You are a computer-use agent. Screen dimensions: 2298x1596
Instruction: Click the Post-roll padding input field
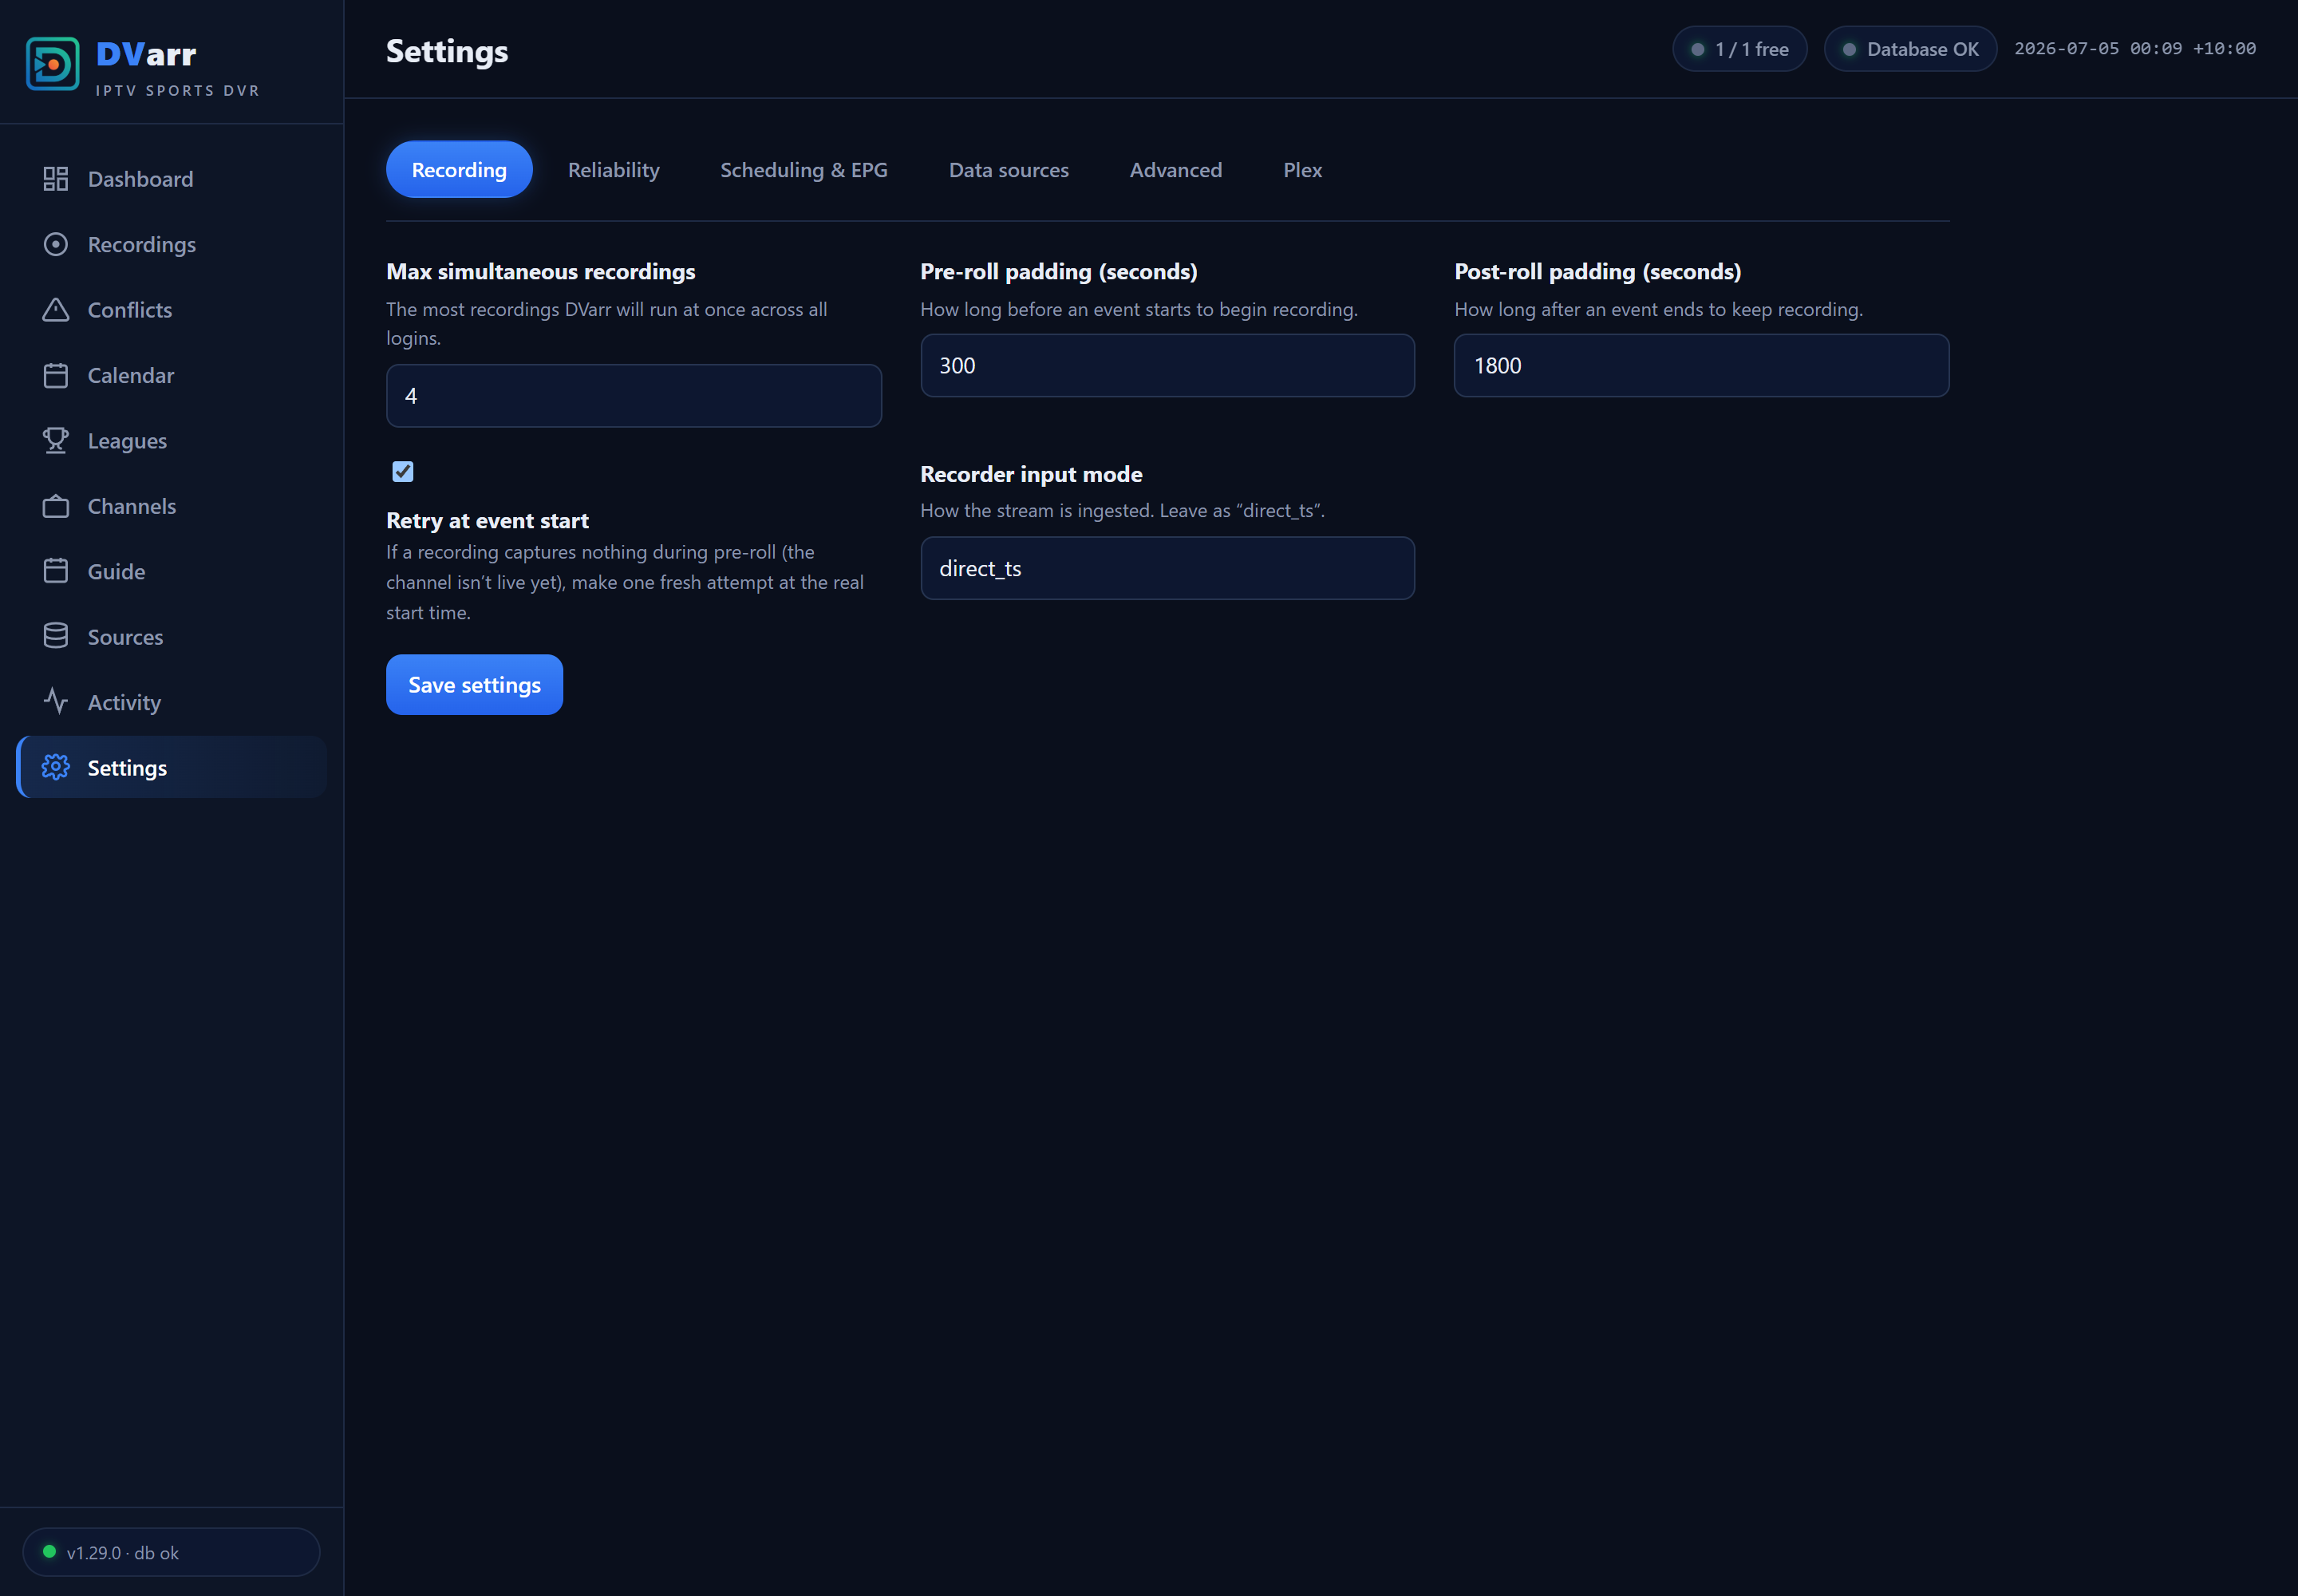[1701, 365]
